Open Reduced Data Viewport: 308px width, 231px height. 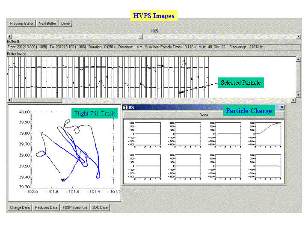click(x=46, y=207)
